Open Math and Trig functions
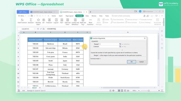 pyautogui.click(x=83, y=22)
